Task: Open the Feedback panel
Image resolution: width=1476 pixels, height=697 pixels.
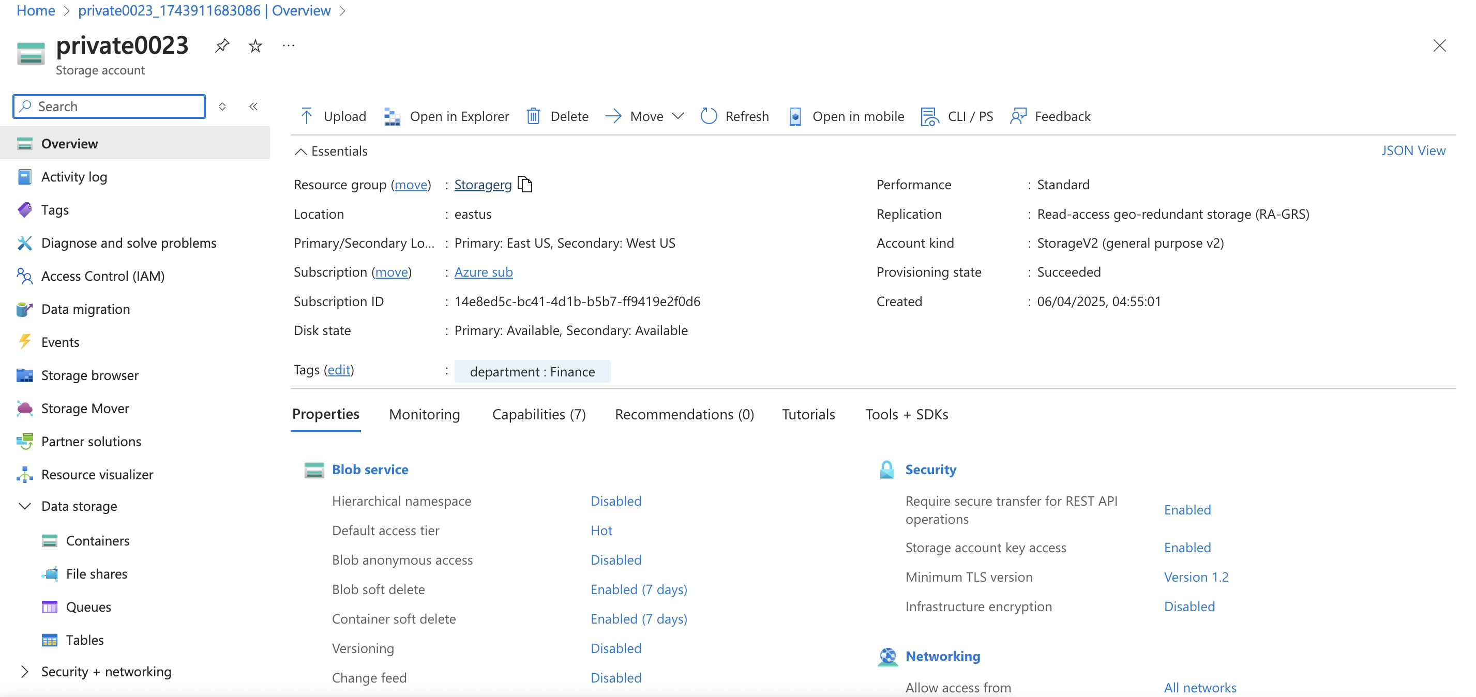Action: [x=1050, y=116]
